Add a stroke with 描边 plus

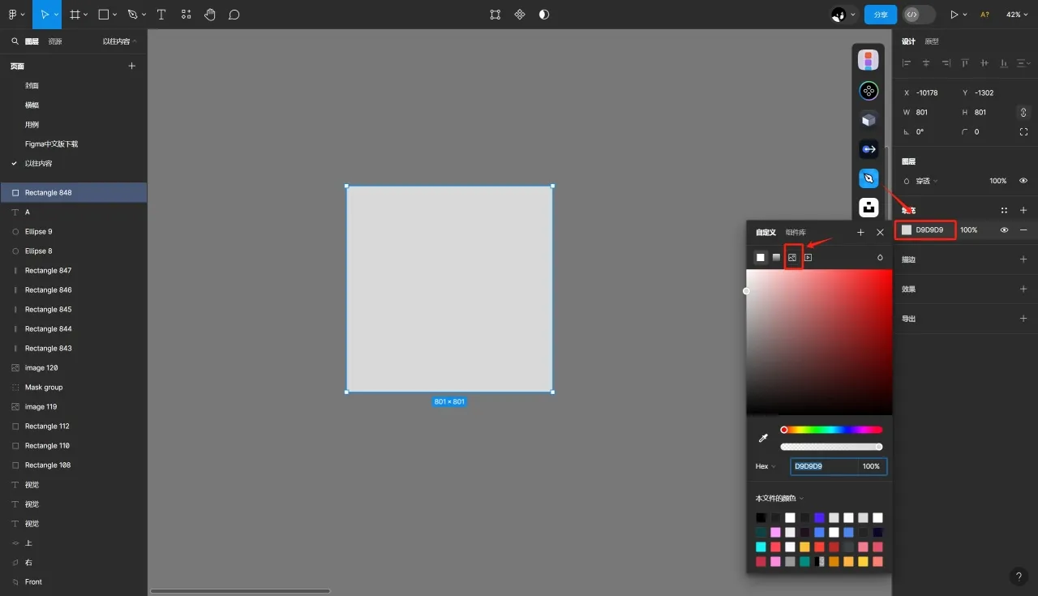(x=1023, y=259)
